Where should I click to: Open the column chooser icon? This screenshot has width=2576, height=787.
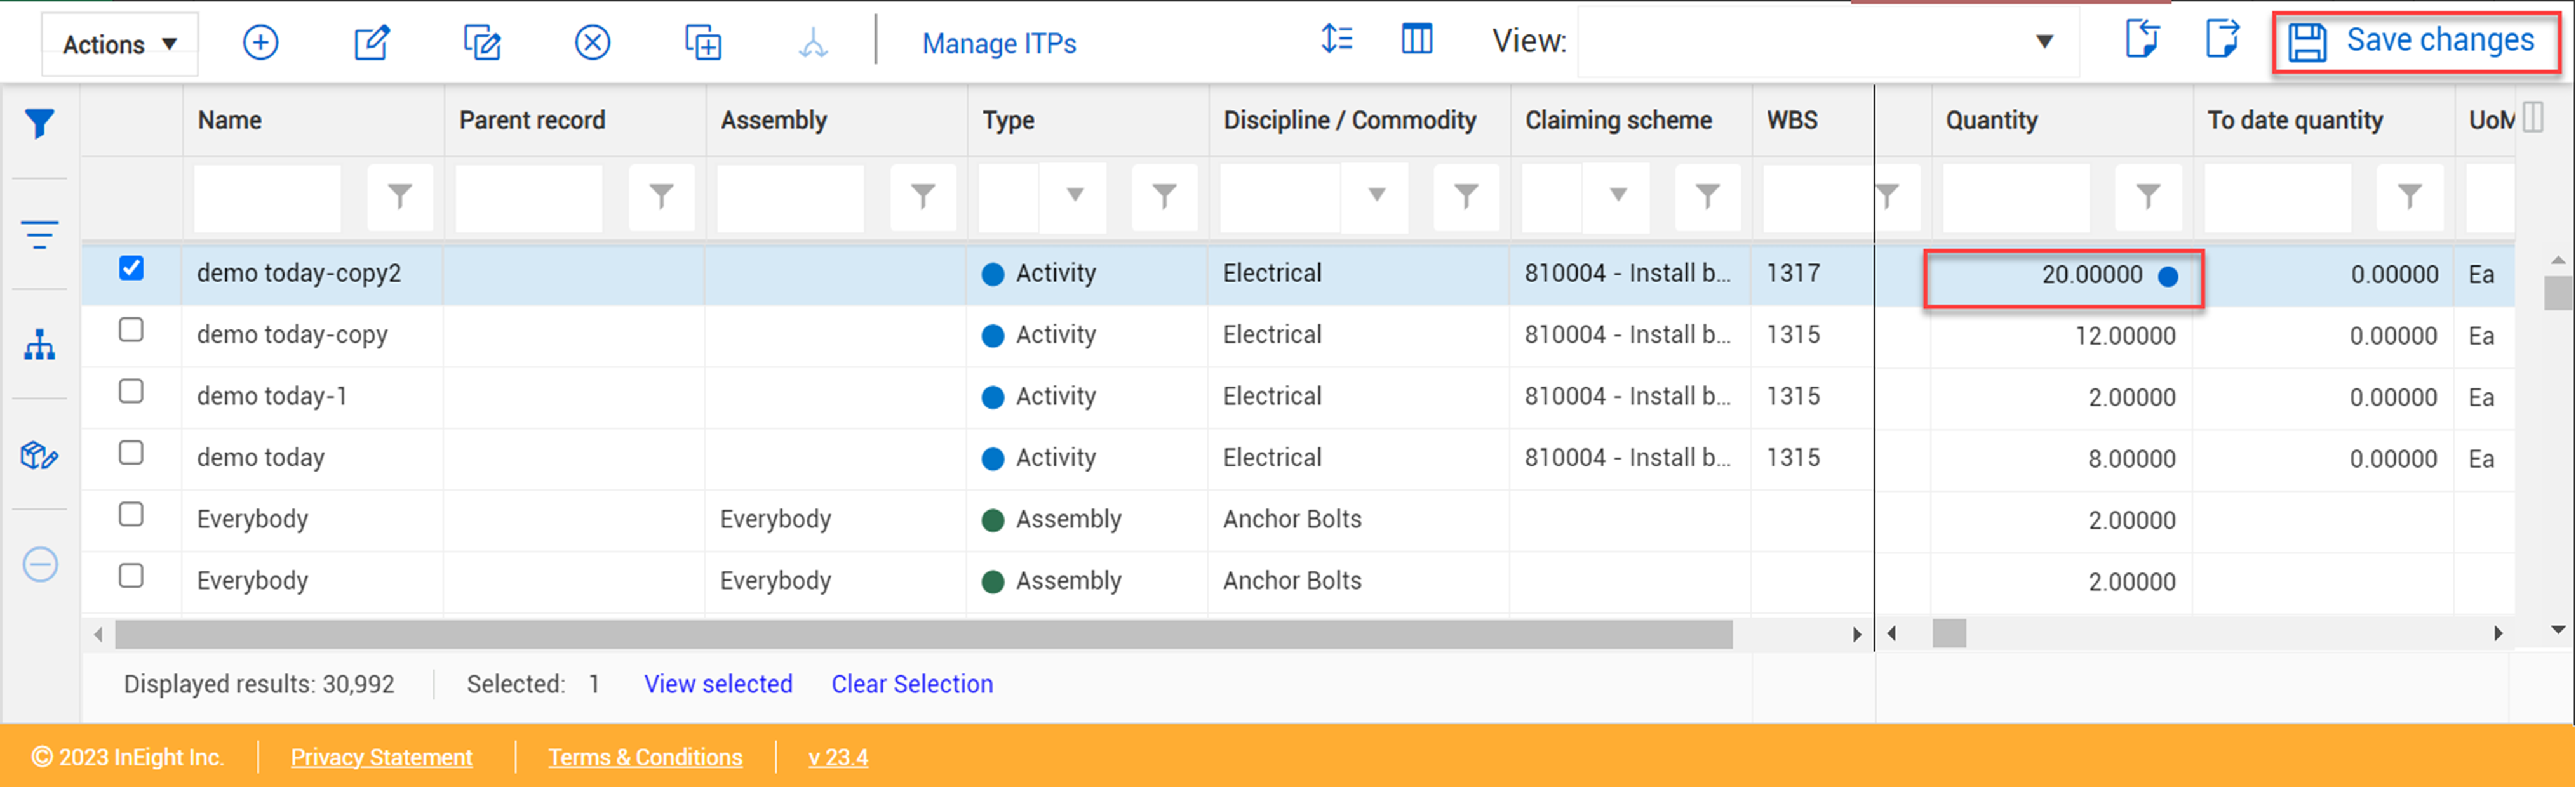[1416, 40]
